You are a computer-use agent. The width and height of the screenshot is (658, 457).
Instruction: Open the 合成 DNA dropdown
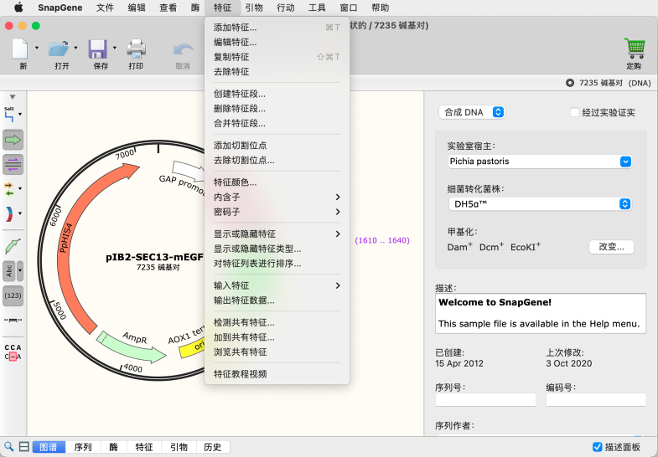tap(472, 112)
